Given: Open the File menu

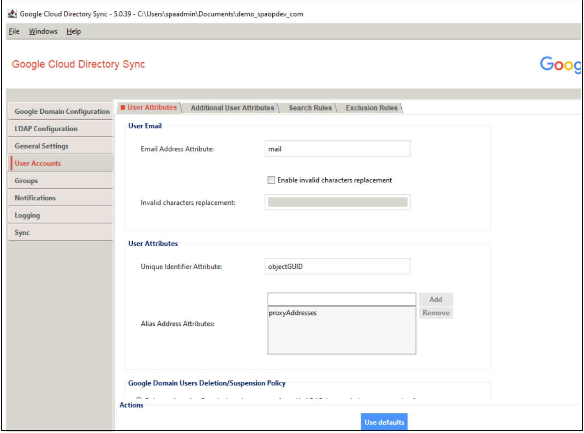Looking at the screenshot, I should [14, 32].
